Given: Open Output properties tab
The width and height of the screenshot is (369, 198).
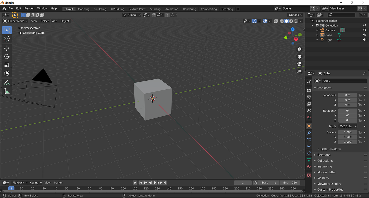Looking at the screenshot, I should click(x=309, y=97).
